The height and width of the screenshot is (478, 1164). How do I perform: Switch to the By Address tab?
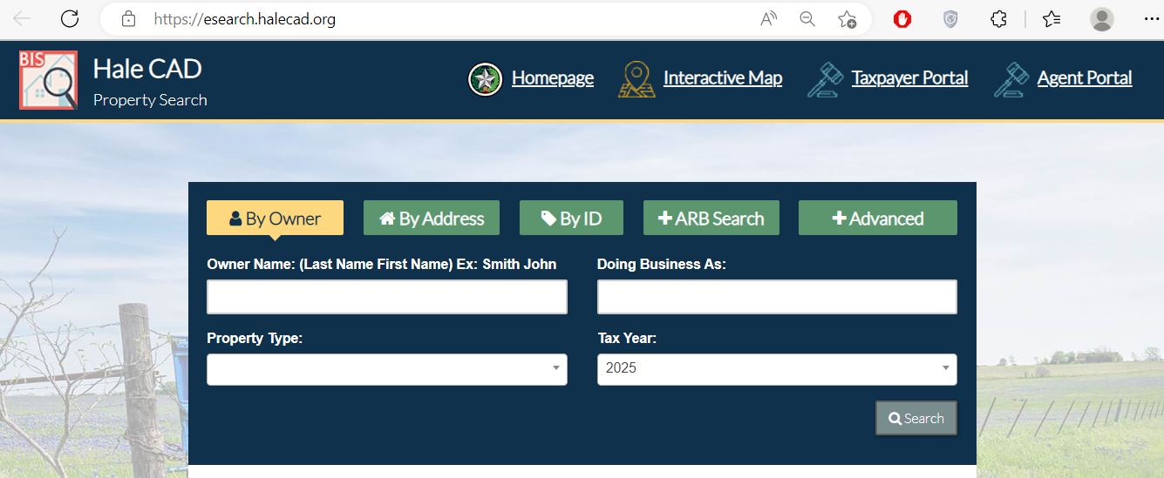[431, 219]
